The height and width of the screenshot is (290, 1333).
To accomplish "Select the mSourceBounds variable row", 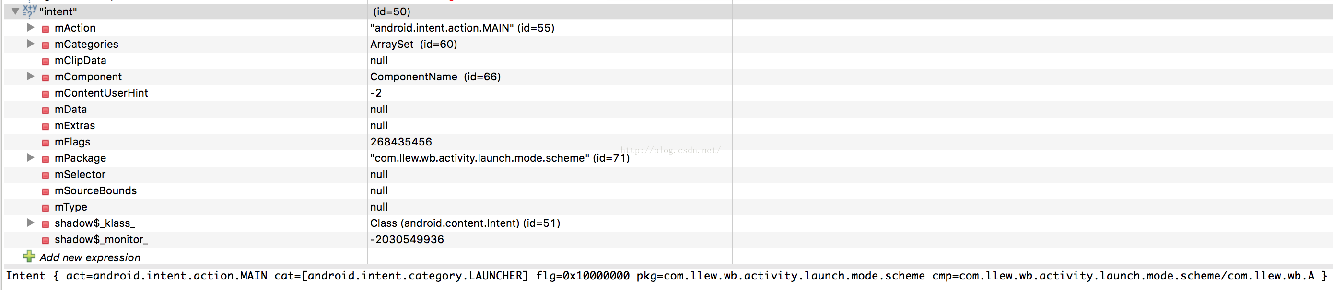I will [x=96, y=190].
